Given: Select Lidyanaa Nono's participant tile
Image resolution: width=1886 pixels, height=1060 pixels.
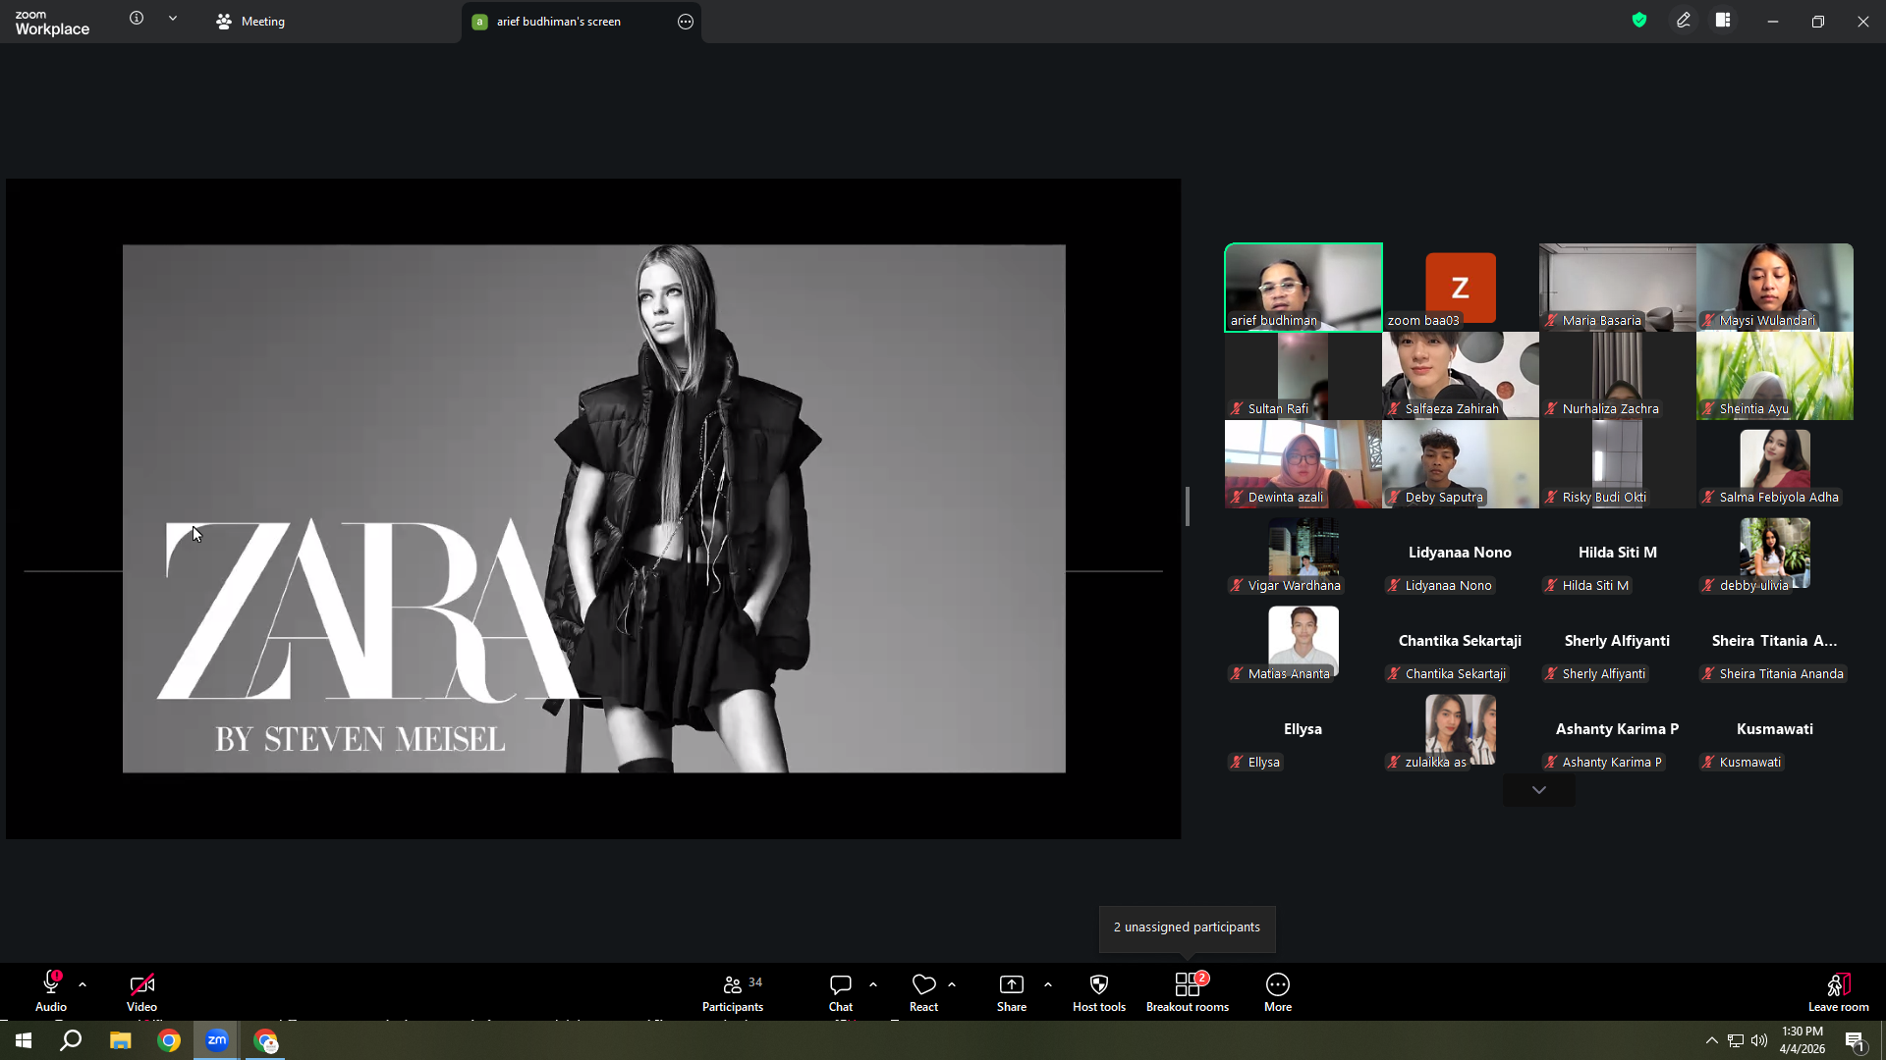Looking at the screenshot, I should coord(1461,553).
